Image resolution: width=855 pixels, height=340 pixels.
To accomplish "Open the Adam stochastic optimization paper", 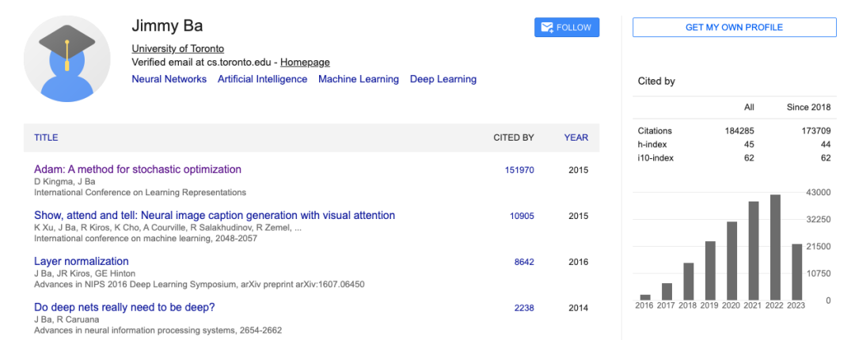I will point(138,169).
